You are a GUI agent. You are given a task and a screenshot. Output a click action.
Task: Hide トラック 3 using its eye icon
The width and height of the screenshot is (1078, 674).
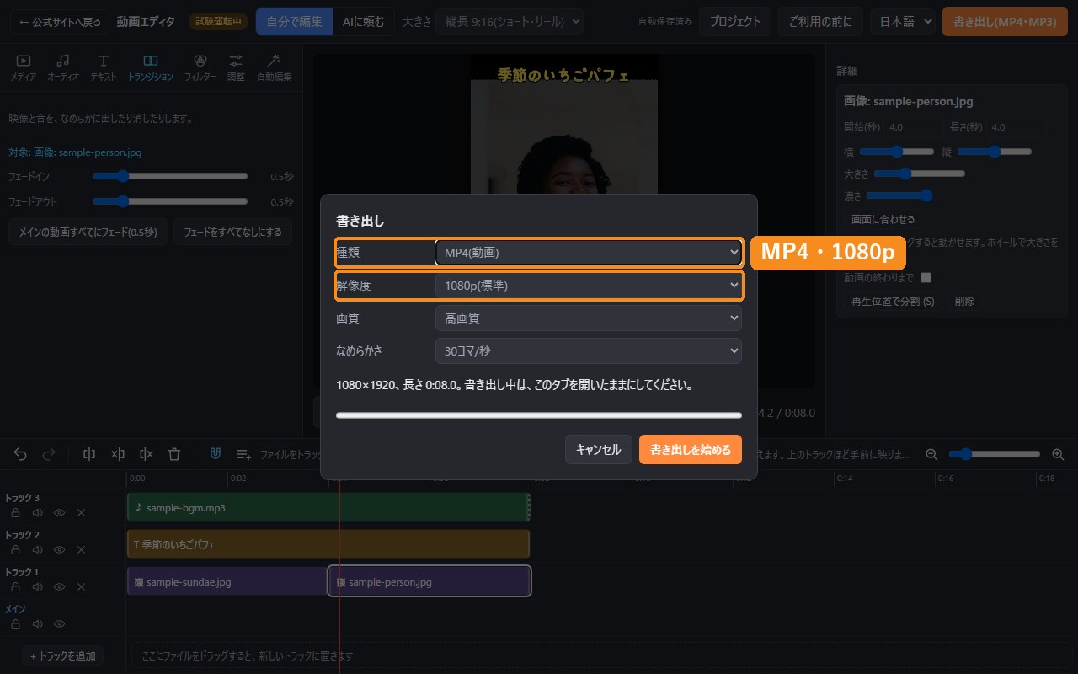pos(60,512)
